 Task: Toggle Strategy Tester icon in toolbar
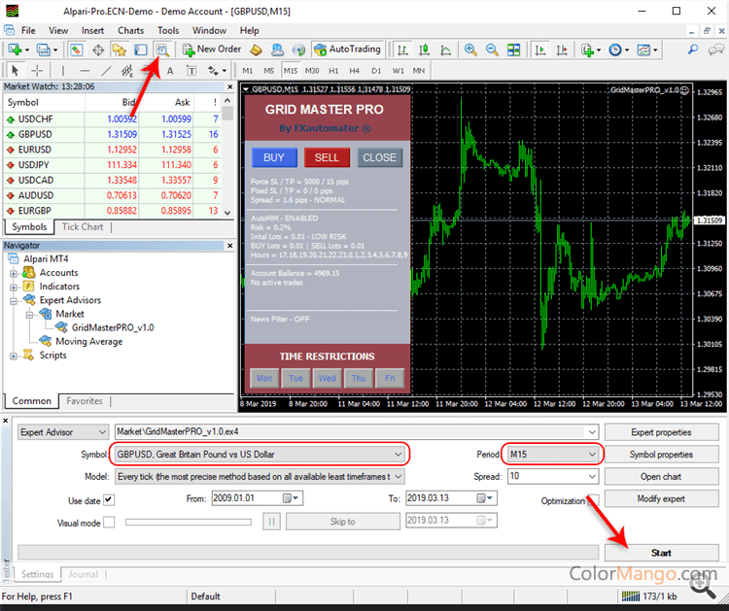[x=161, y=50]
